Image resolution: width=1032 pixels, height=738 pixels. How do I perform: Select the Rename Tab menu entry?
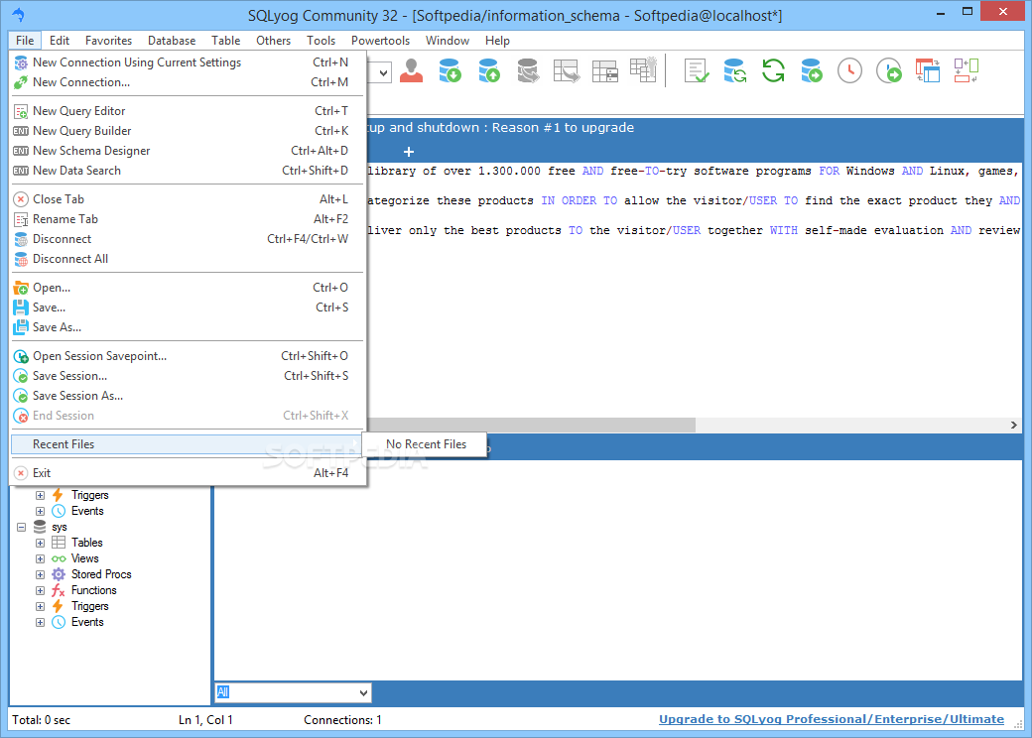188,219
